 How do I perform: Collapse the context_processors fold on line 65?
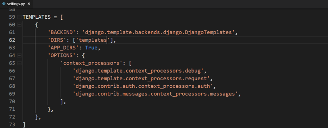pyautogui.click(x=19, y=63)
